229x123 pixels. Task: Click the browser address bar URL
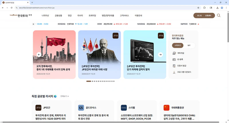[x=37, y=8]
